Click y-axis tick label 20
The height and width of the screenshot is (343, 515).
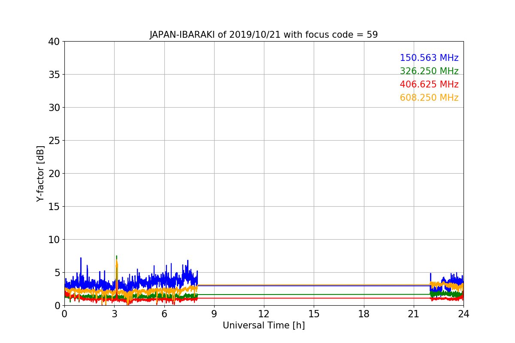[54, 174]
